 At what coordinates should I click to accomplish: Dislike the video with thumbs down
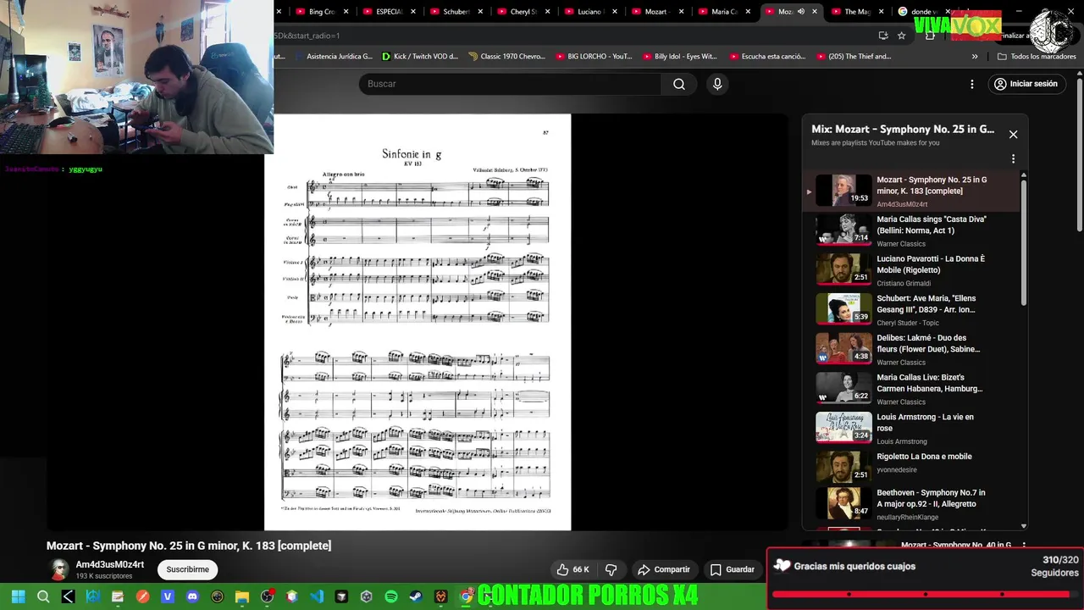tap(611, 569)
